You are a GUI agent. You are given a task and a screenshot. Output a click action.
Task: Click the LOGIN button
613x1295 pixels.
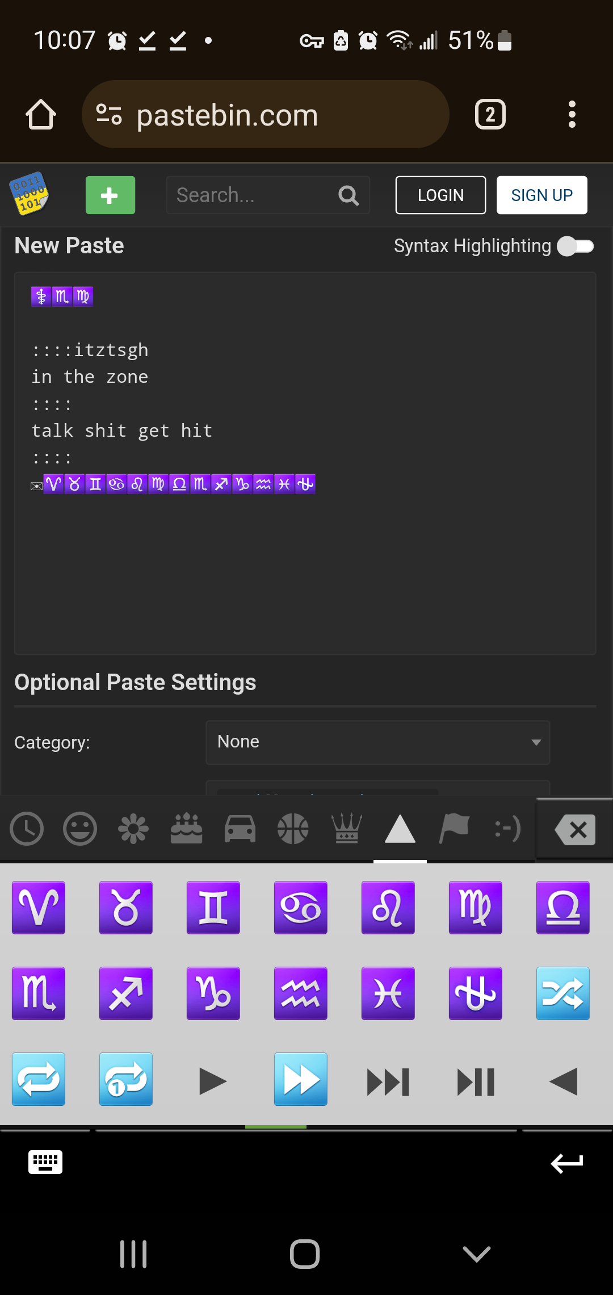pyautogui.click(x=440, y=195)
